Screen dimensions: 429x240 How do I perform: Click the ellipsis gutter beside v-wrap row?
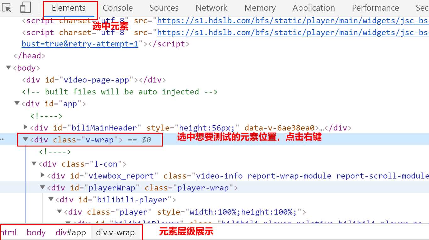coord(3,140)
